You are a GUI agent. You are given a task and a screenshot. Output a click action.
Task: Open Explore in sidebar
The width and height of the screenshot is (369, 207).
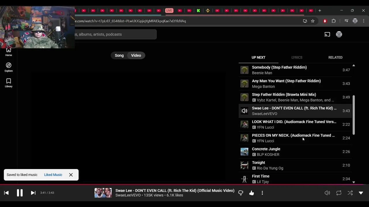[9, 67]
